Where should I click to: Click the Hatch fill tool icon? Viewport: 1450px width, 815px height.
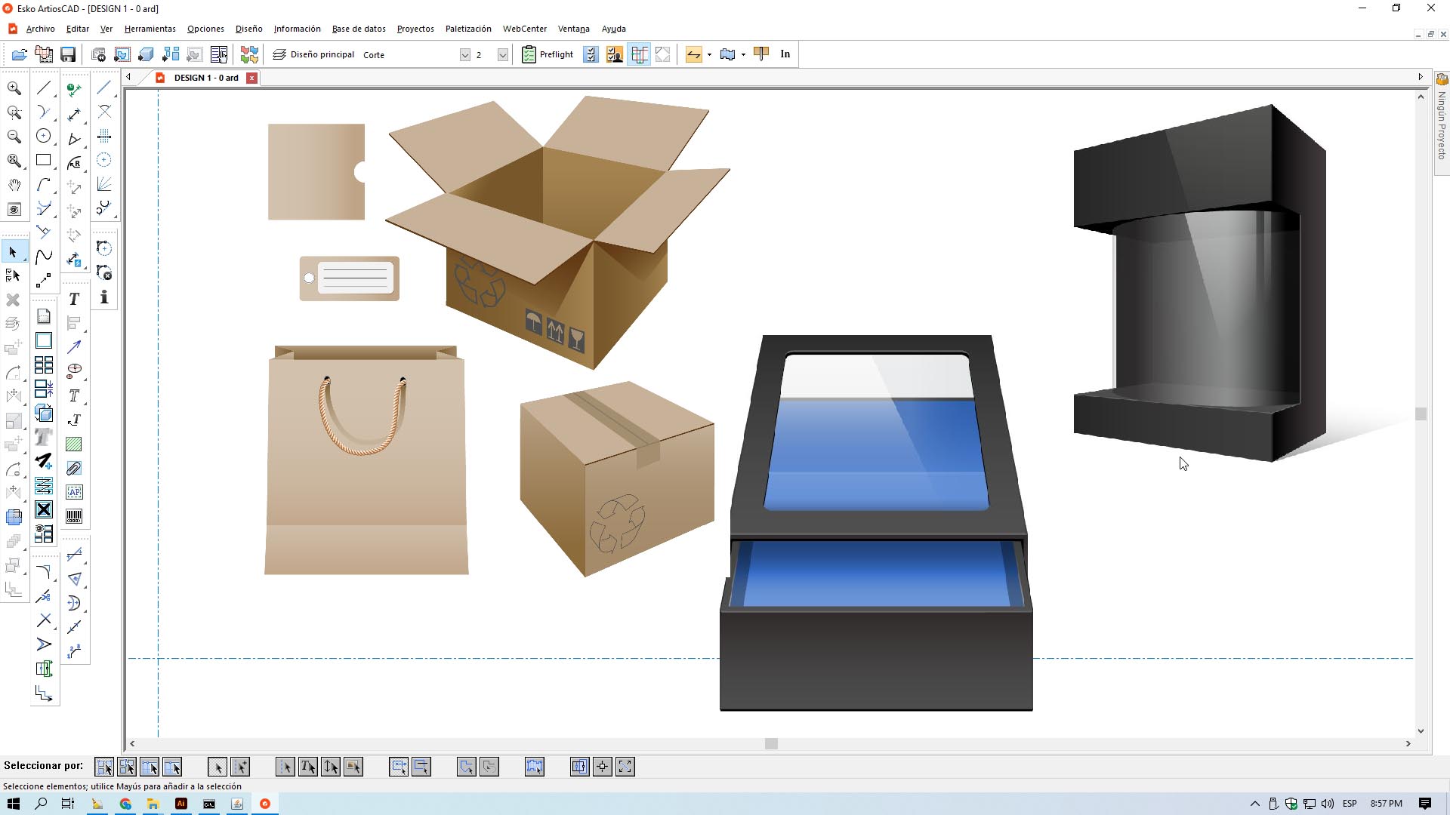point(74,444)
